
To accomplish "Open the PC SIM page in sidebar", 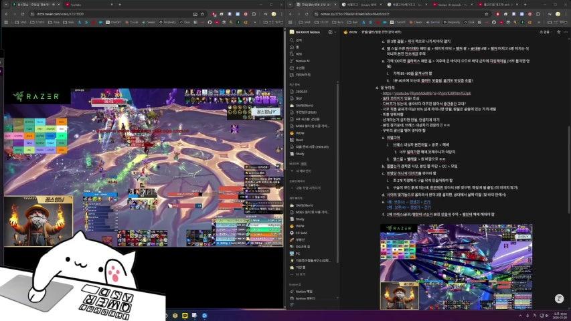I will pos(313,233).
